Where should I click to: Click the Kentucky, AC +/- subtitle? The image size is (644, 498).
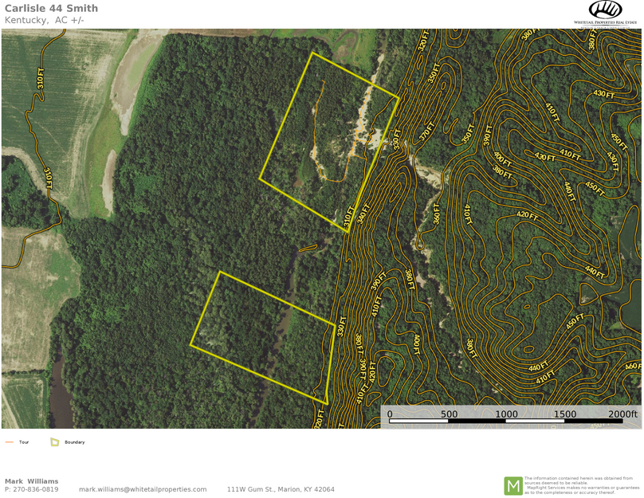(x=44, y=20)
